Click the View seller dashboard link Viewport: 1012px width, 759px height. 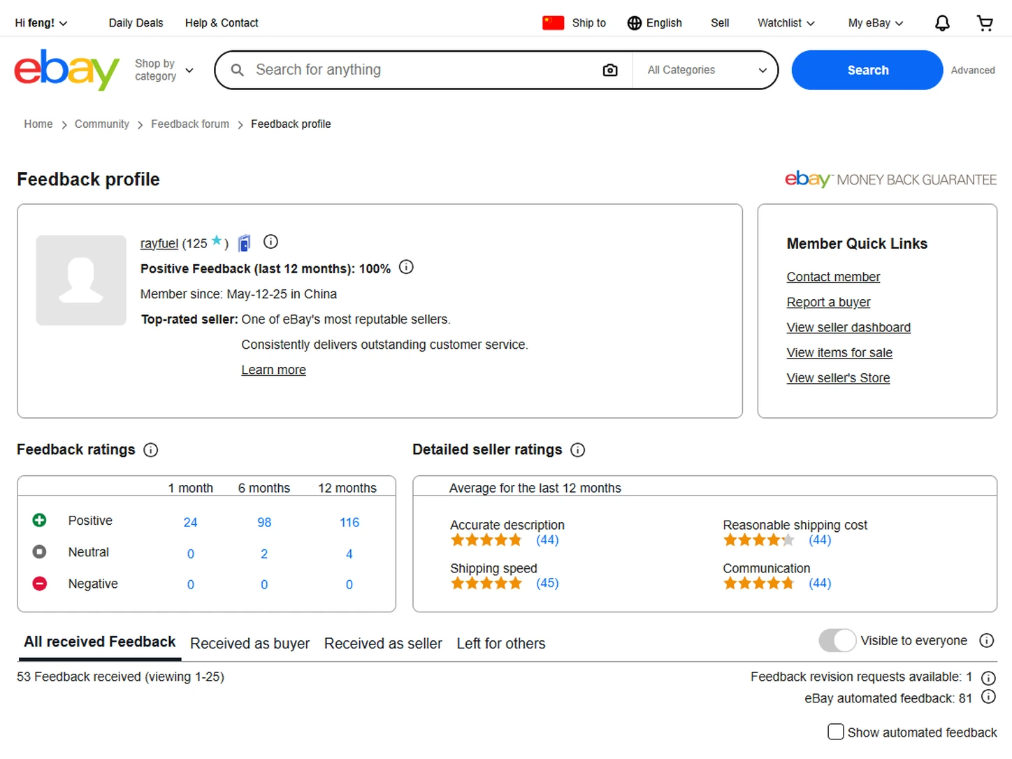[x=848, y=327]
